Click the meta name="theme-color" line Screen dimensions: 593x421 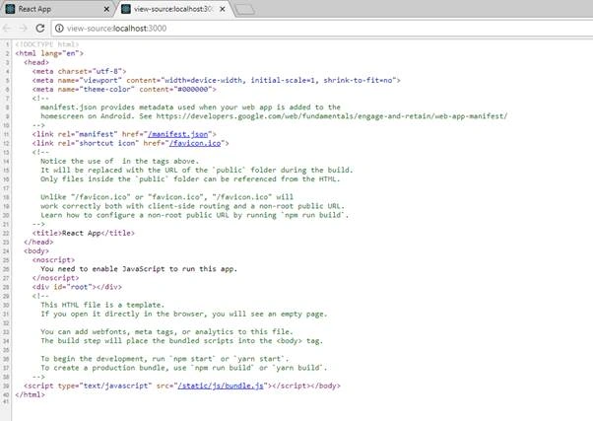[x=124, y=90]
